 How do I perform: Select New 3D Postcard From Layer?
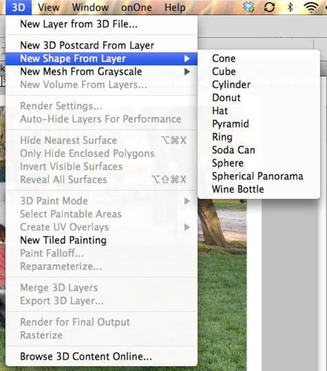point(87,45)
